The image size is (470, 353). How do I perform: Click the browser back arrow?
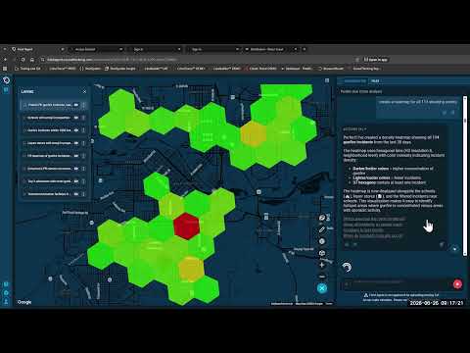point(5,60)
